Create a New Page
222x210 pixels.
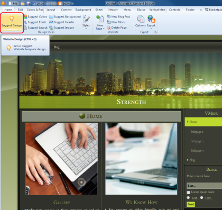100,22
